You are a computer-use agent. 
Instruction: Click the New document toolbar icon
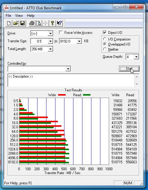pyautogui.click(x=9, y=23)
